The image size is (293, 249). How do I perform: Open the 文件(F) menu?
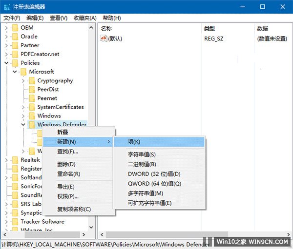(x=12, y=18)
